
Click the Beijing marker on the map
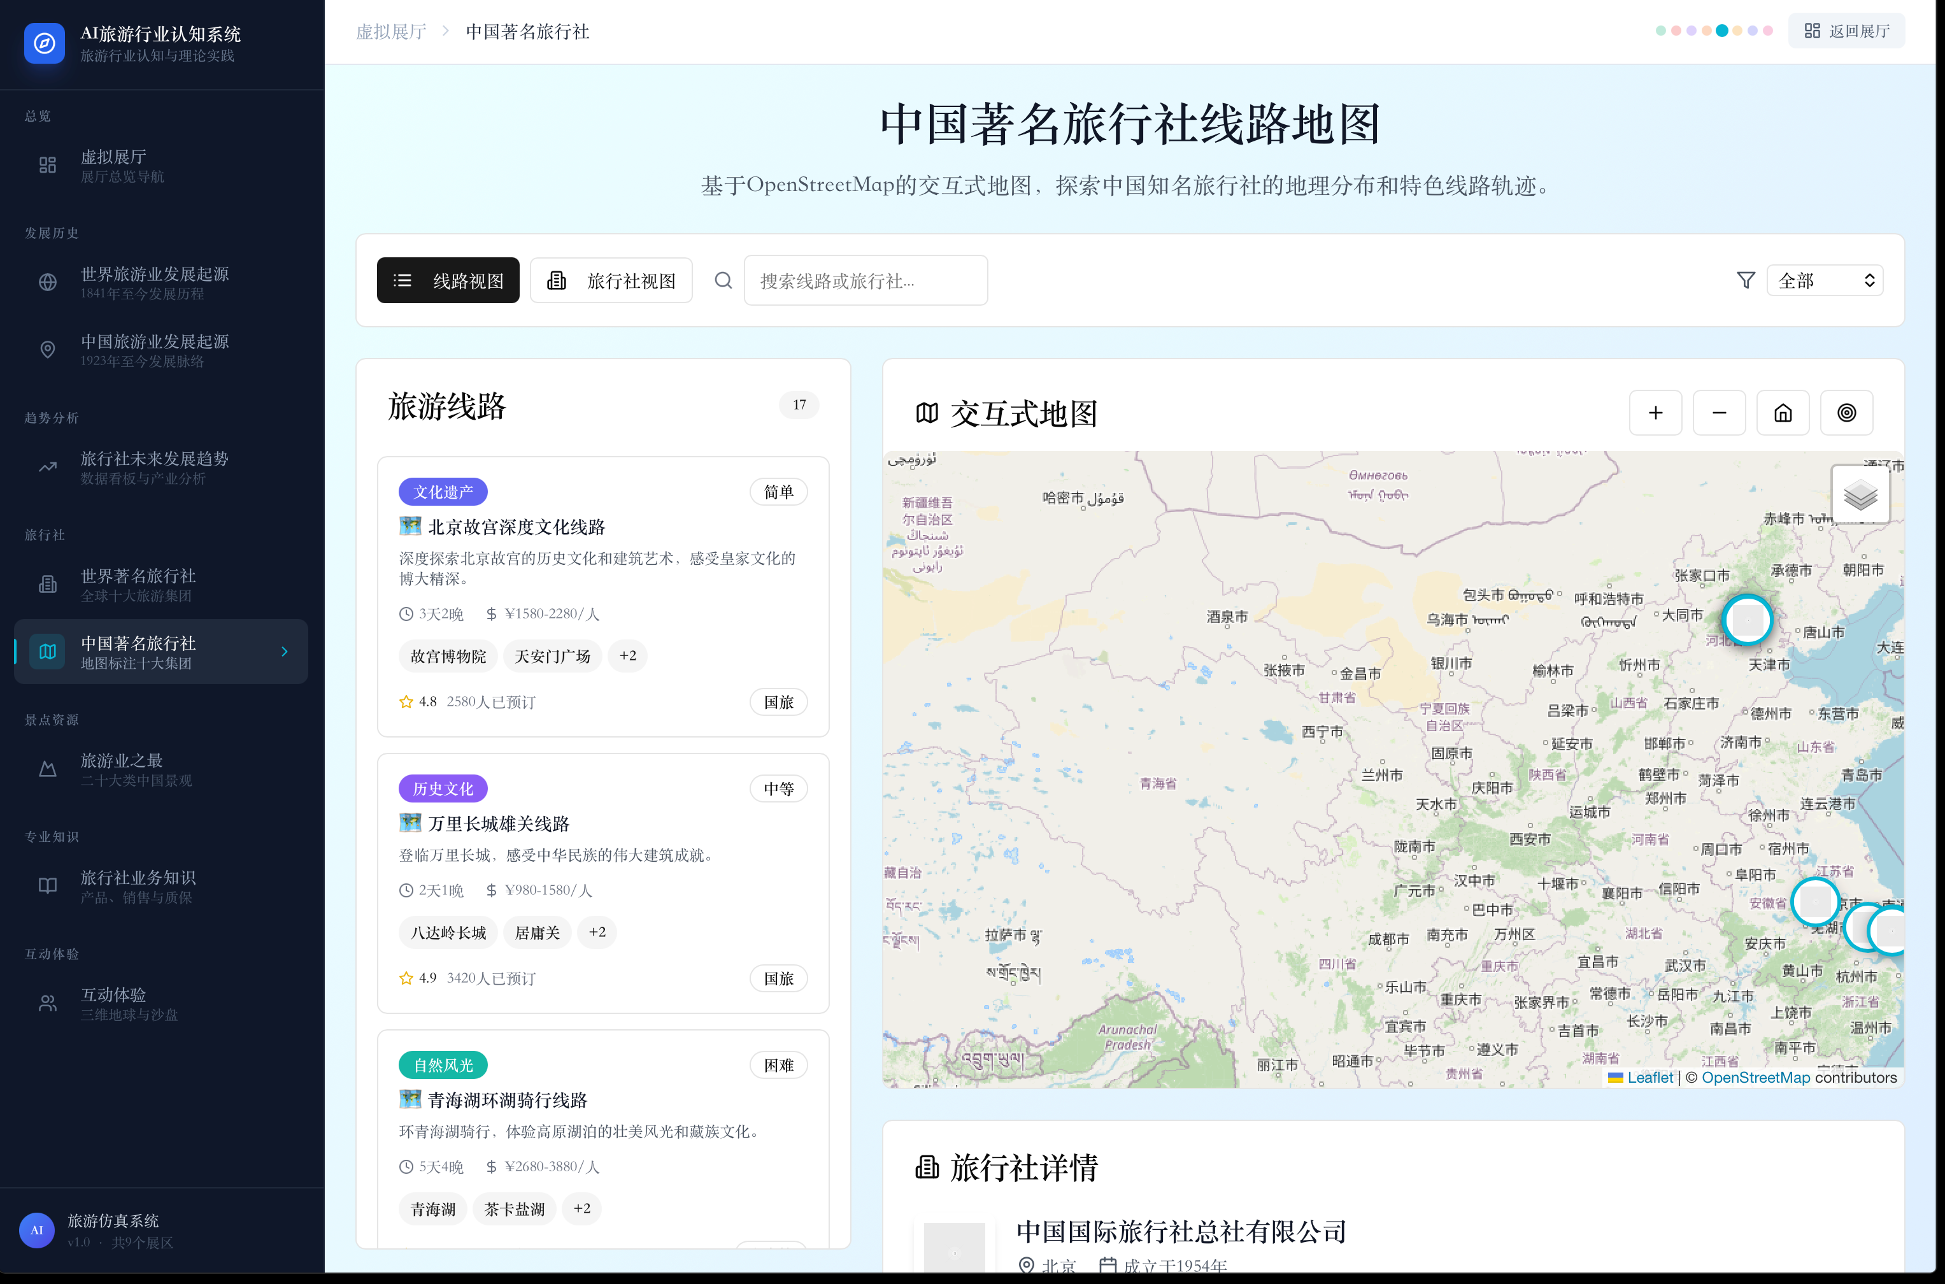coord(1747,620)
